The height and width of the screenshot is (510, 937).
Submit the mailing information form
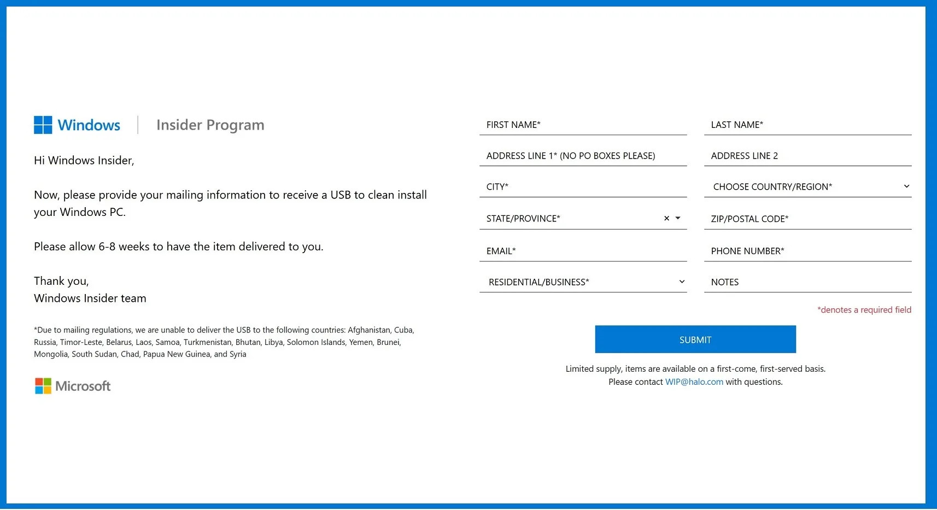click(x=695, y=340)
